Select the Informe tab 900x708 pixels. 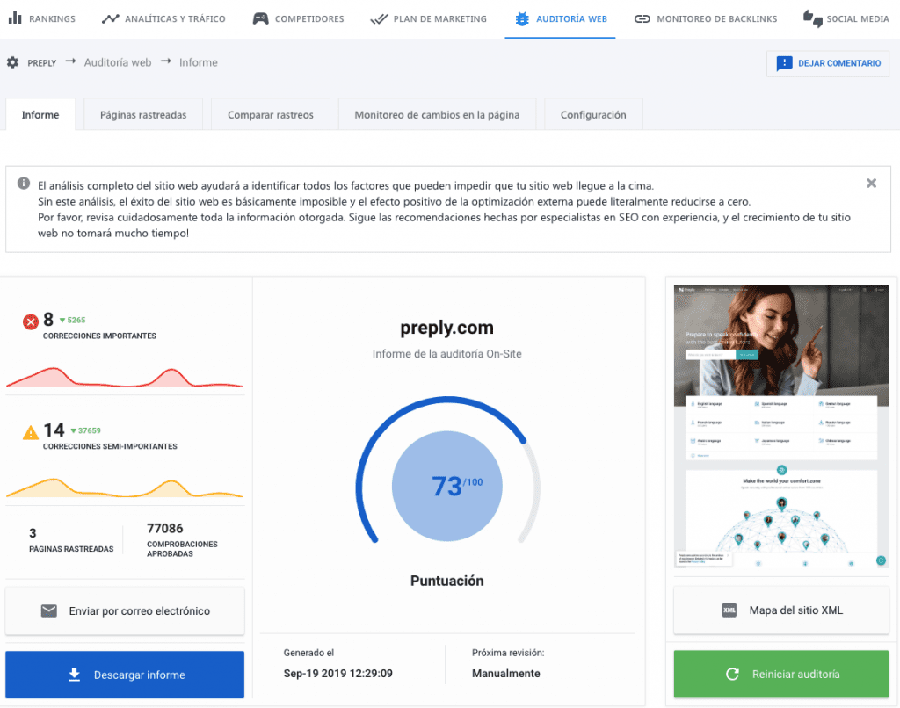tap(40, 115)
